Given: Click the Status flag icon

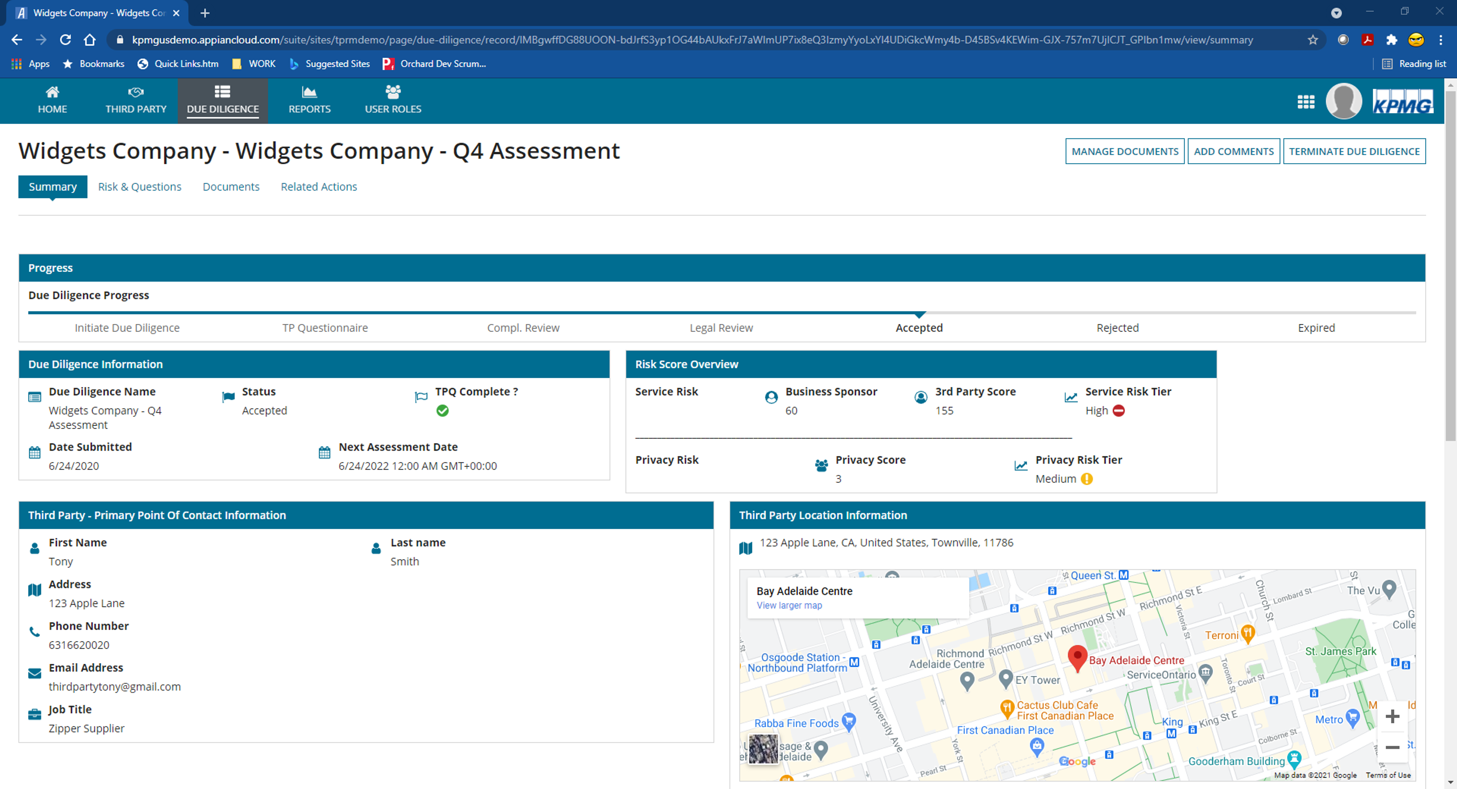Looking at the screenshot, I should (x=228, y=397).
